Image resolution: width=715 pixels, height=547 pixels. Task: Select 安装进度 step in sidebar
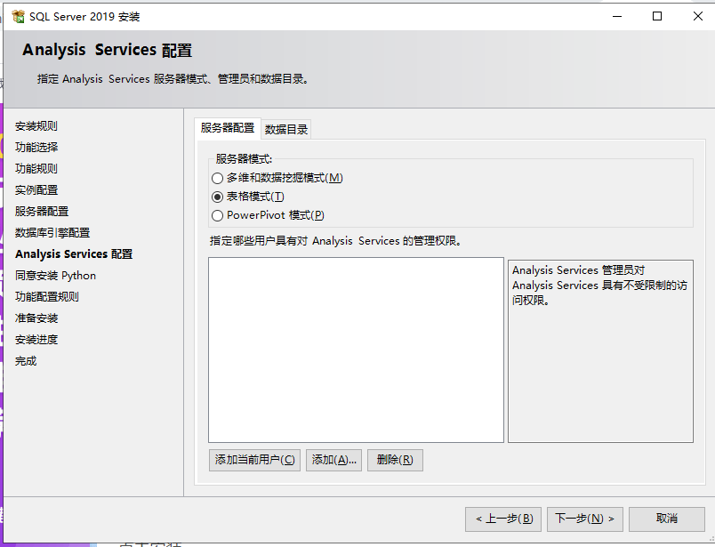point(36,340)
